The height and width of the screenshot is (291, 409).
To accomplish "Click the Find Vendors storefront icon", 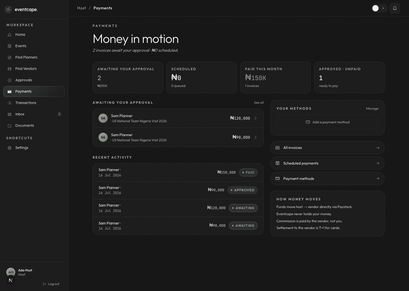I will coord(9,69).
